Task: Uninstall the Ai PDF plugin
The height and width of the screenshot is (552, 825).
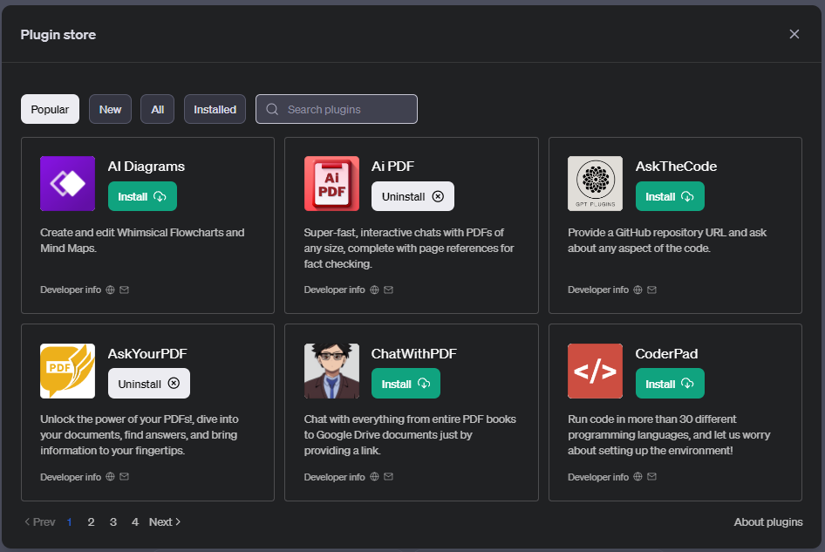Action: pos(412,196)
